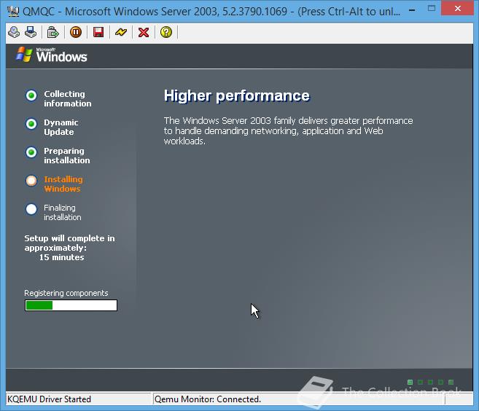Viewport: 479px width, 411px height.
Task: Click the orange 'Installing Windows' label
Action: coord(63,184)
